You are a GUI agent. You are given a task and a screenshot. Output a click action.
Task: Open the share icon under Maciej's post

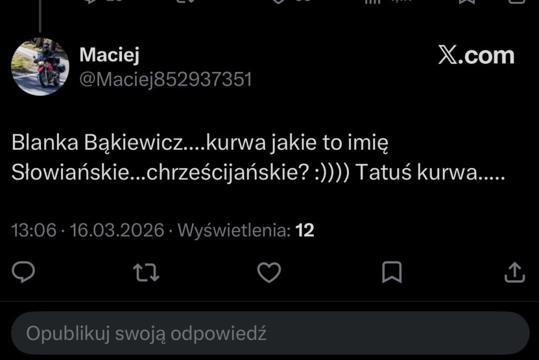click(x=514, y=272)
